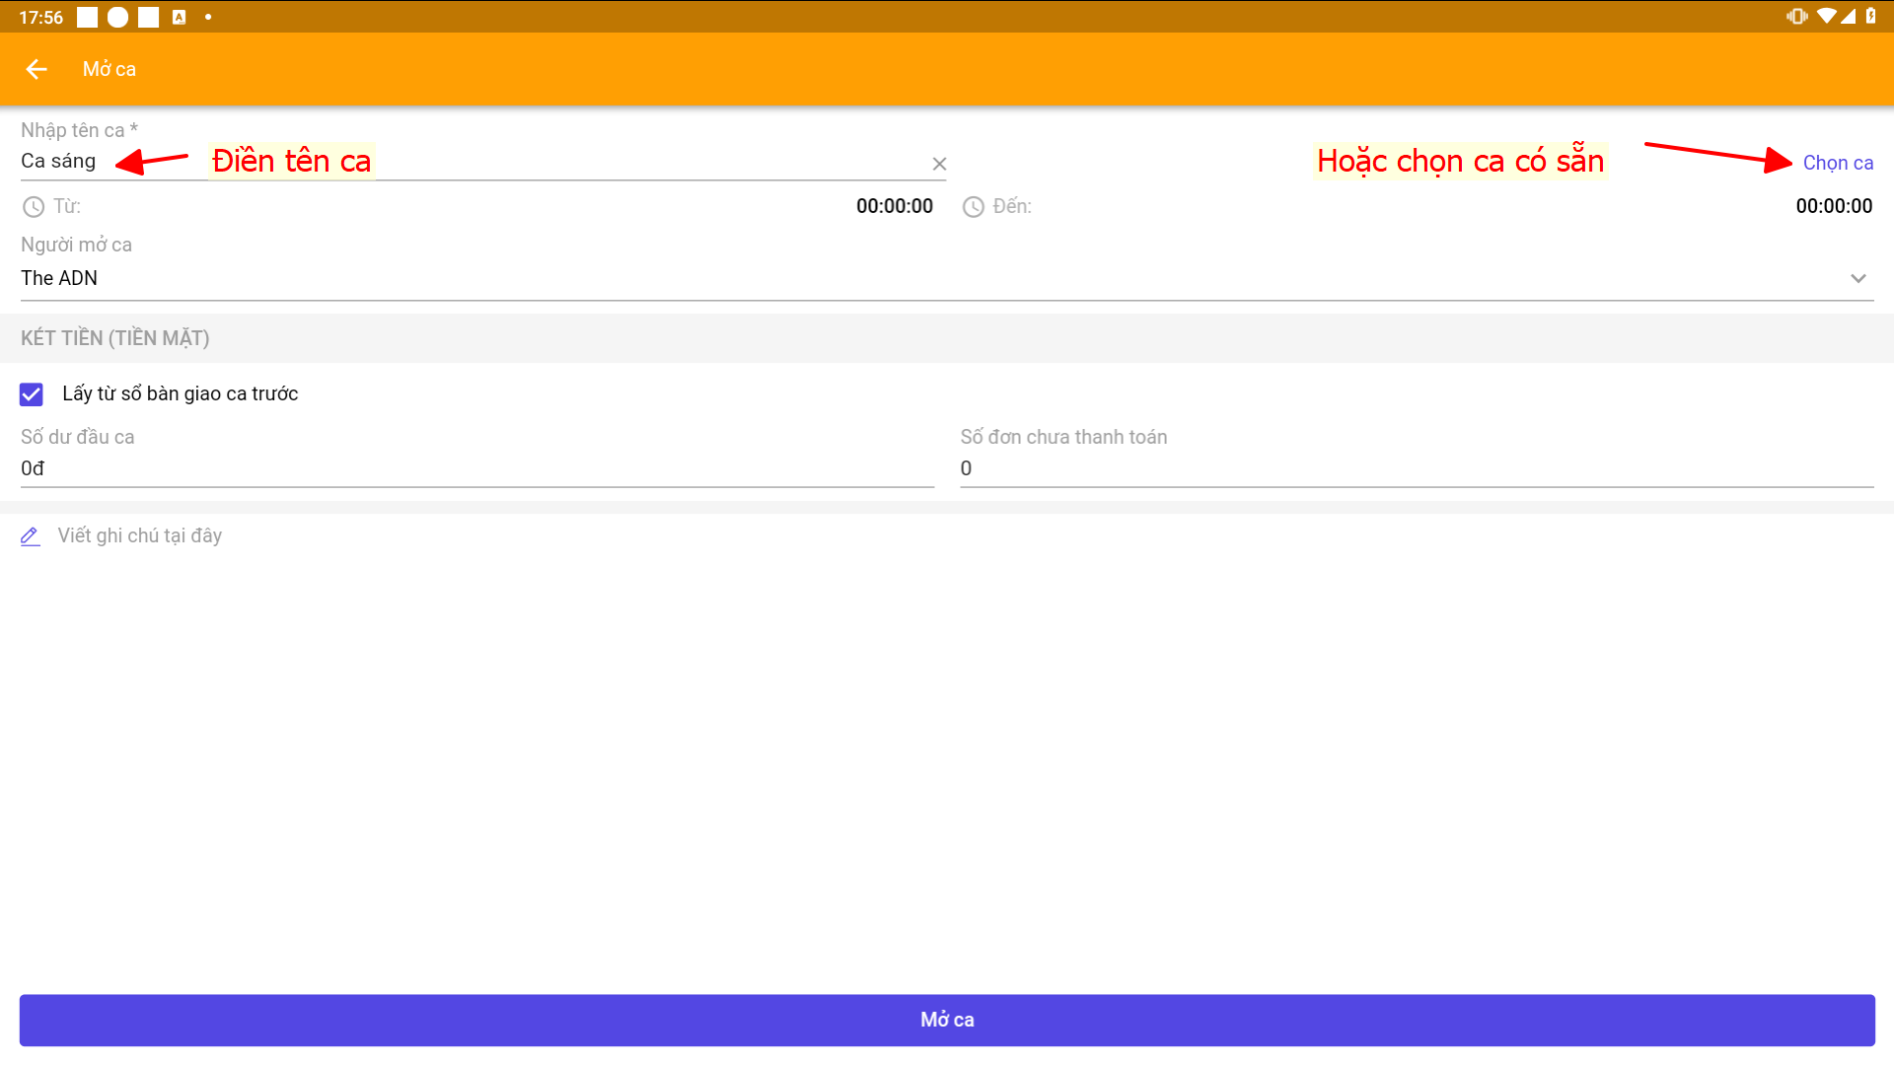Go back with the arrow icon
The height and width of the screenshot is (1065, 1894).
[36, 69]
